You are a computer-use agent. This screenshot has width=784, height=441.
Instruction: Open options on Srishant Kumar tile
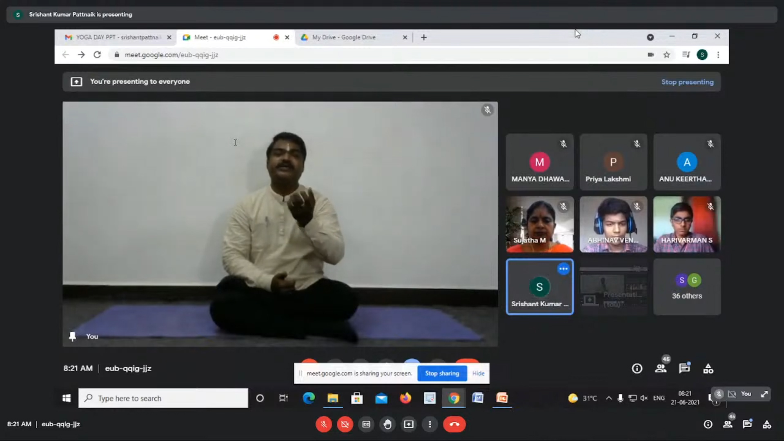coord(563,269)
